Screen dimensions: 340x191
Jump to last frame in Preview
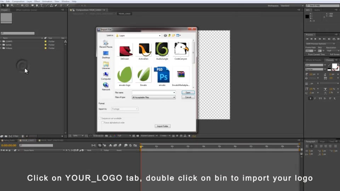[324, 39]
